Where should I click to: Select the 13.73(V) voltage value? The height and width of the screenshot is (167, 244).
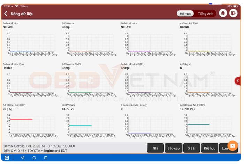point(68,109)
